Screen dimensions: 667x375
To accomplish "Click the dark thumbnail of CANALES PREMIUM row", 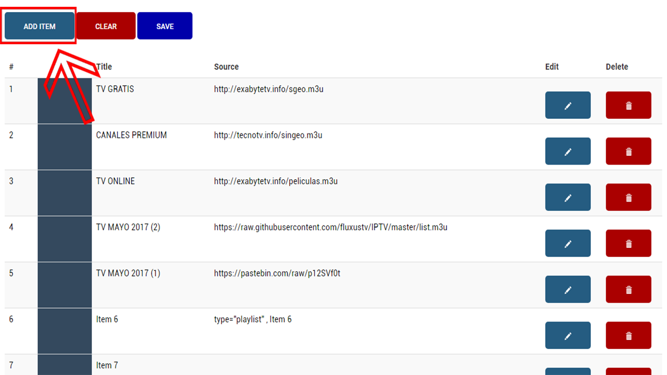I will point(65,147).
